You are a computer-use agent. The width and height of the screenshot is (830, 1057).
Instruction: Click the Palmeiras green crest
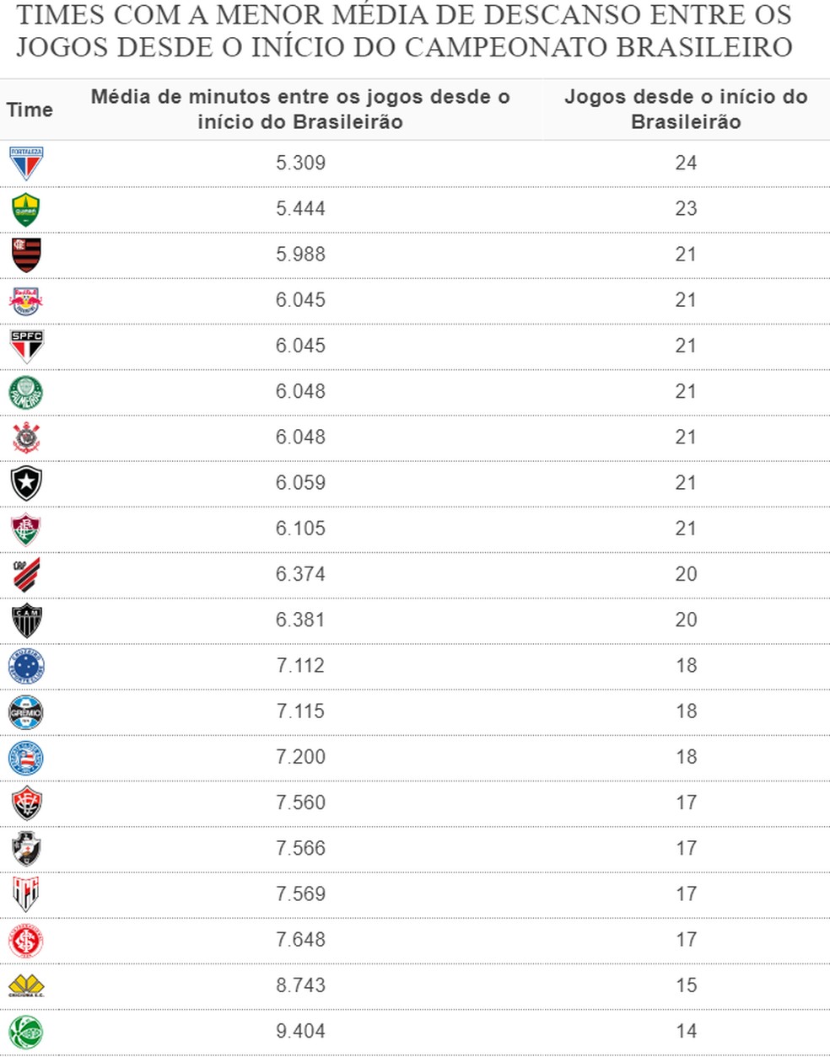click(26, 392)
